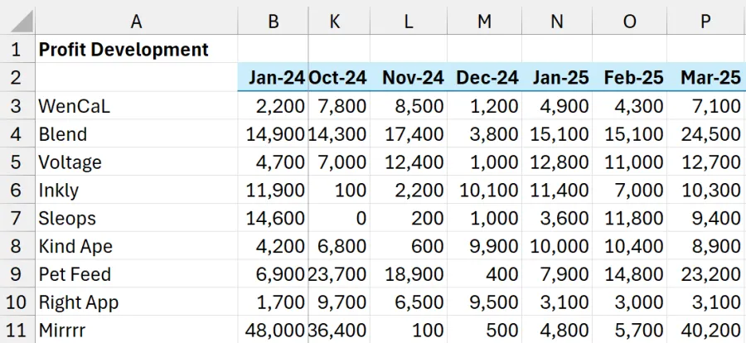Select column K header

pyautogui.click(x=339, y=21)
